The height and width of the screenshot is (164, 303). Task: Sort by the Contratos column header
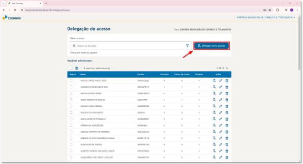point(164,74)
